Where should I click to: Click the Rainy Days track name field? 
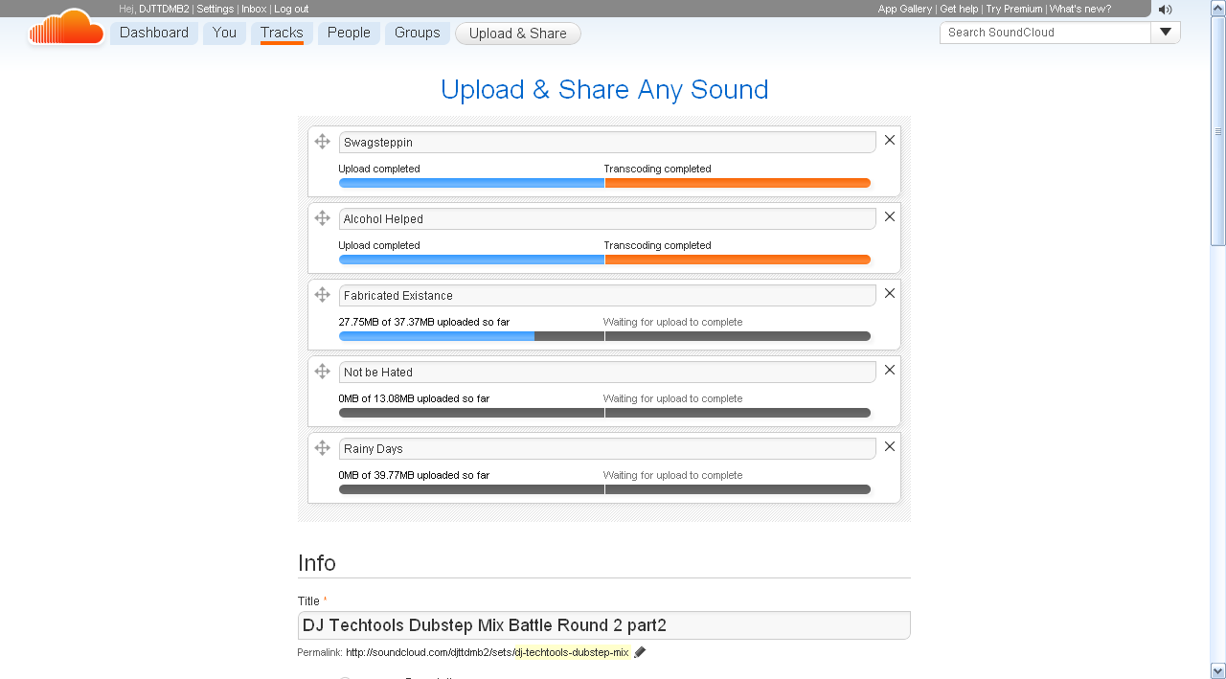[x=607, y=448]
